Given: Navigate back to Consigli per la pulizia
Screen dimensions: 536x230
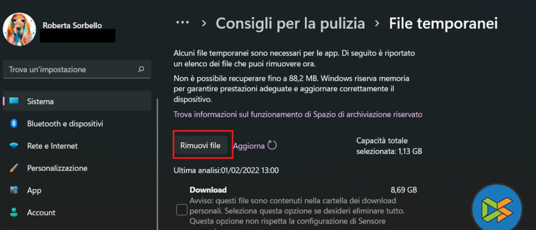Looking at the screenshot, I should [290, 23].
